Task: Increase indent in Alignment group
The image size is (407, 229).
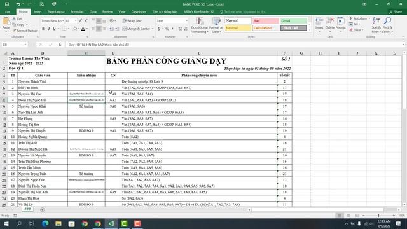Action: (117, 29)
